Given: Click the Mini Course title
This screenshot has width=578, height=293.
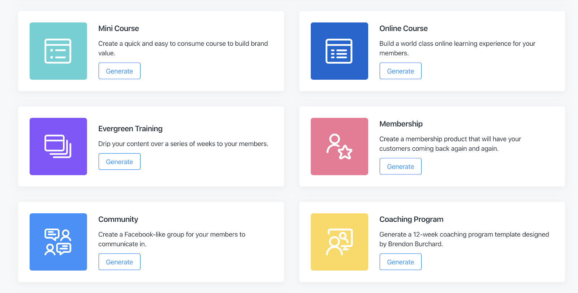Looking at the screenshot, I should click(x=118, y=28).
